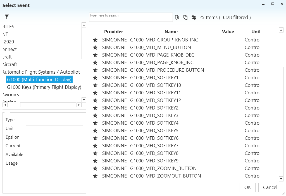Click the Unit text field in details panel

click(x=54, y=128)
